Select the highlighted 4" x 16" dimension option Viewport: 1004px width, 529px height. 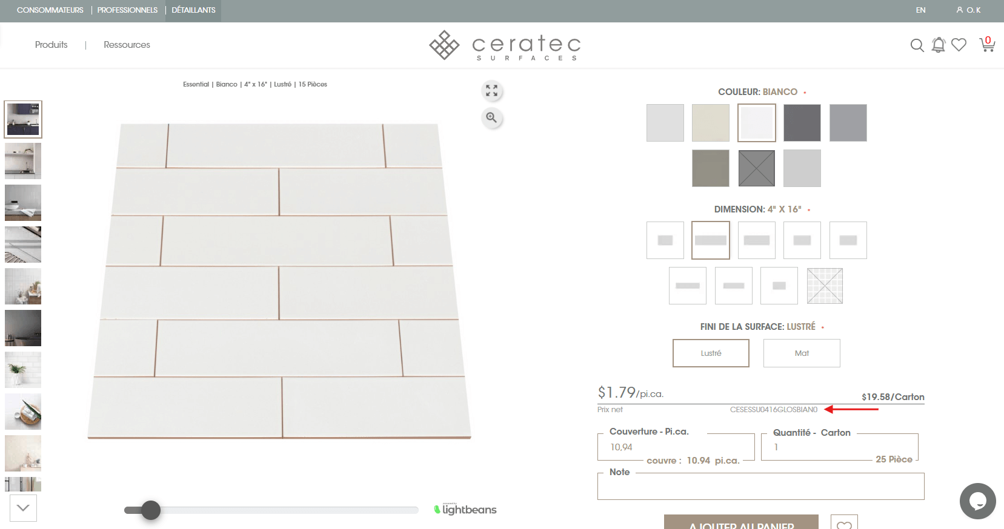[711, 240]
